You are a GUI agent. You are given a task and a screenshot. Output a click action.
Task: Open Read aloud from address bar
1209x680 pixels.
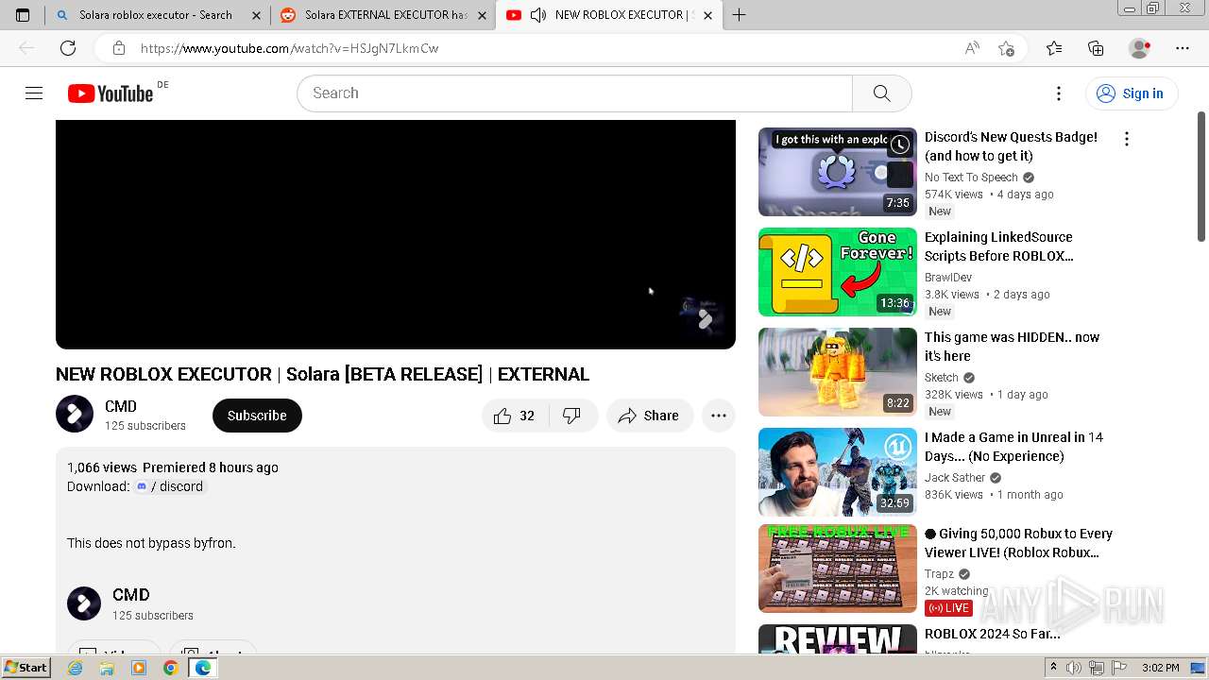click(x=972, y=48)
